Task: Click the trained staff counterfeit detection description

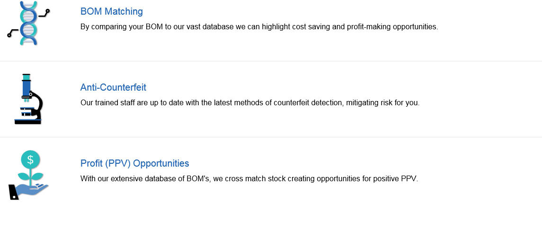Action: click(250, 103)
